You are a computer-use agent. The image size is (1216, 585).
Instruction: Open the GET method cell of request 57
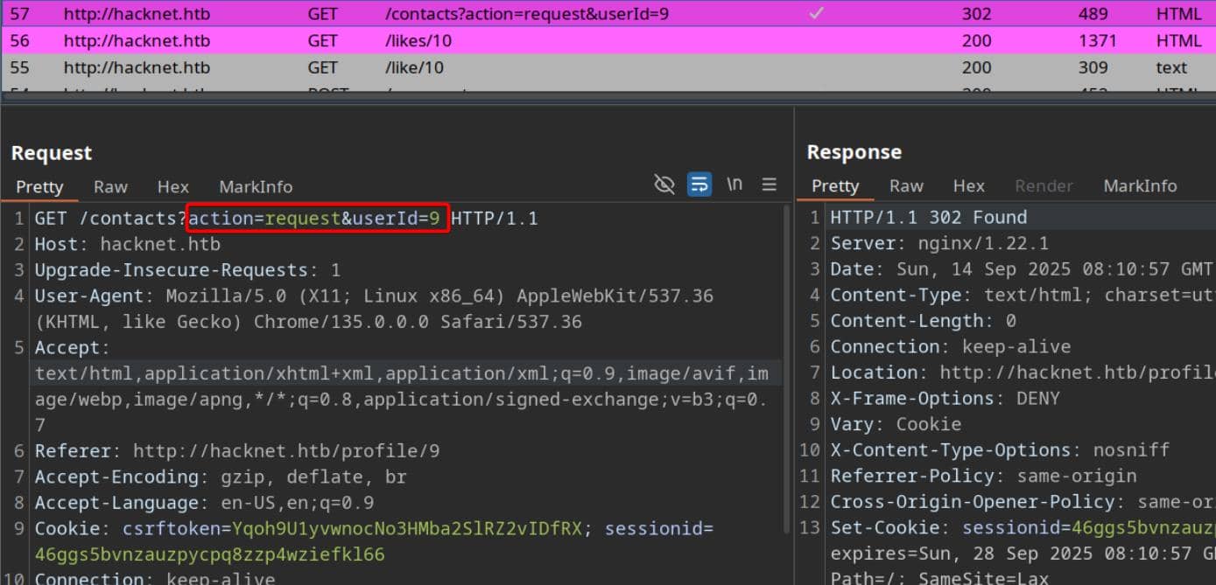pyautogui.click(x=322, y=13)
